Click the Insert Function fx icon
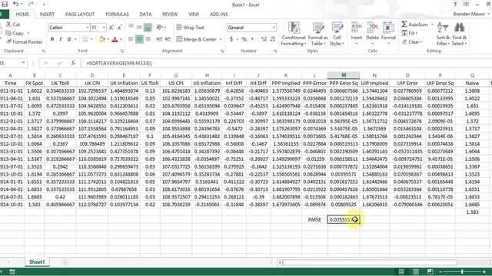Screen dimensions: 492x276 (x=73, y=63)
